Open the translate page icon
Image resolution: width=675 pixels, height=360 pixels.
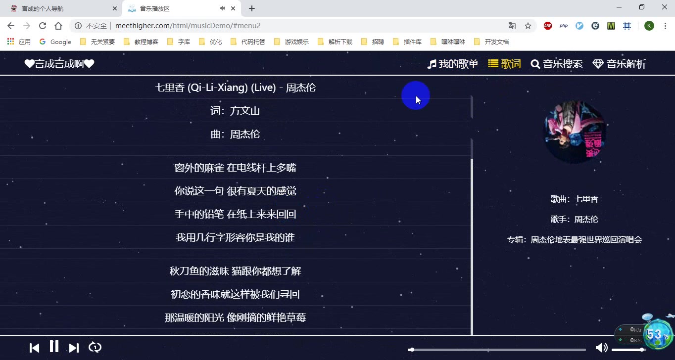[x=512, y=26]
